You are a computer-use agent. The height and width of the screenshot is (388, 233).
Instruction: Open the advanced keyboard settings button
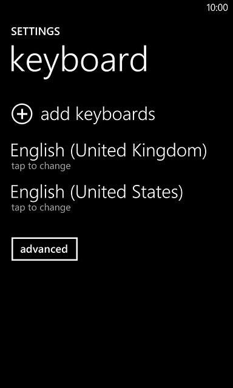click(x=44, y=249)
